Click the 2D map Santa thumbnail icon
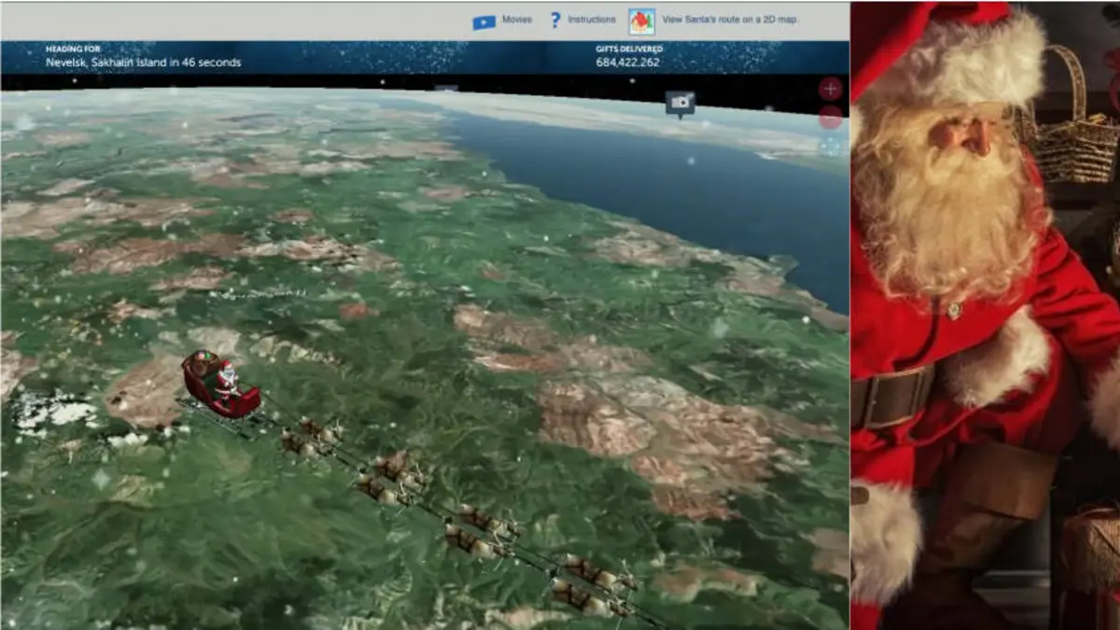The width and height of the screenshot is (1120, 630). pos(641,21)
